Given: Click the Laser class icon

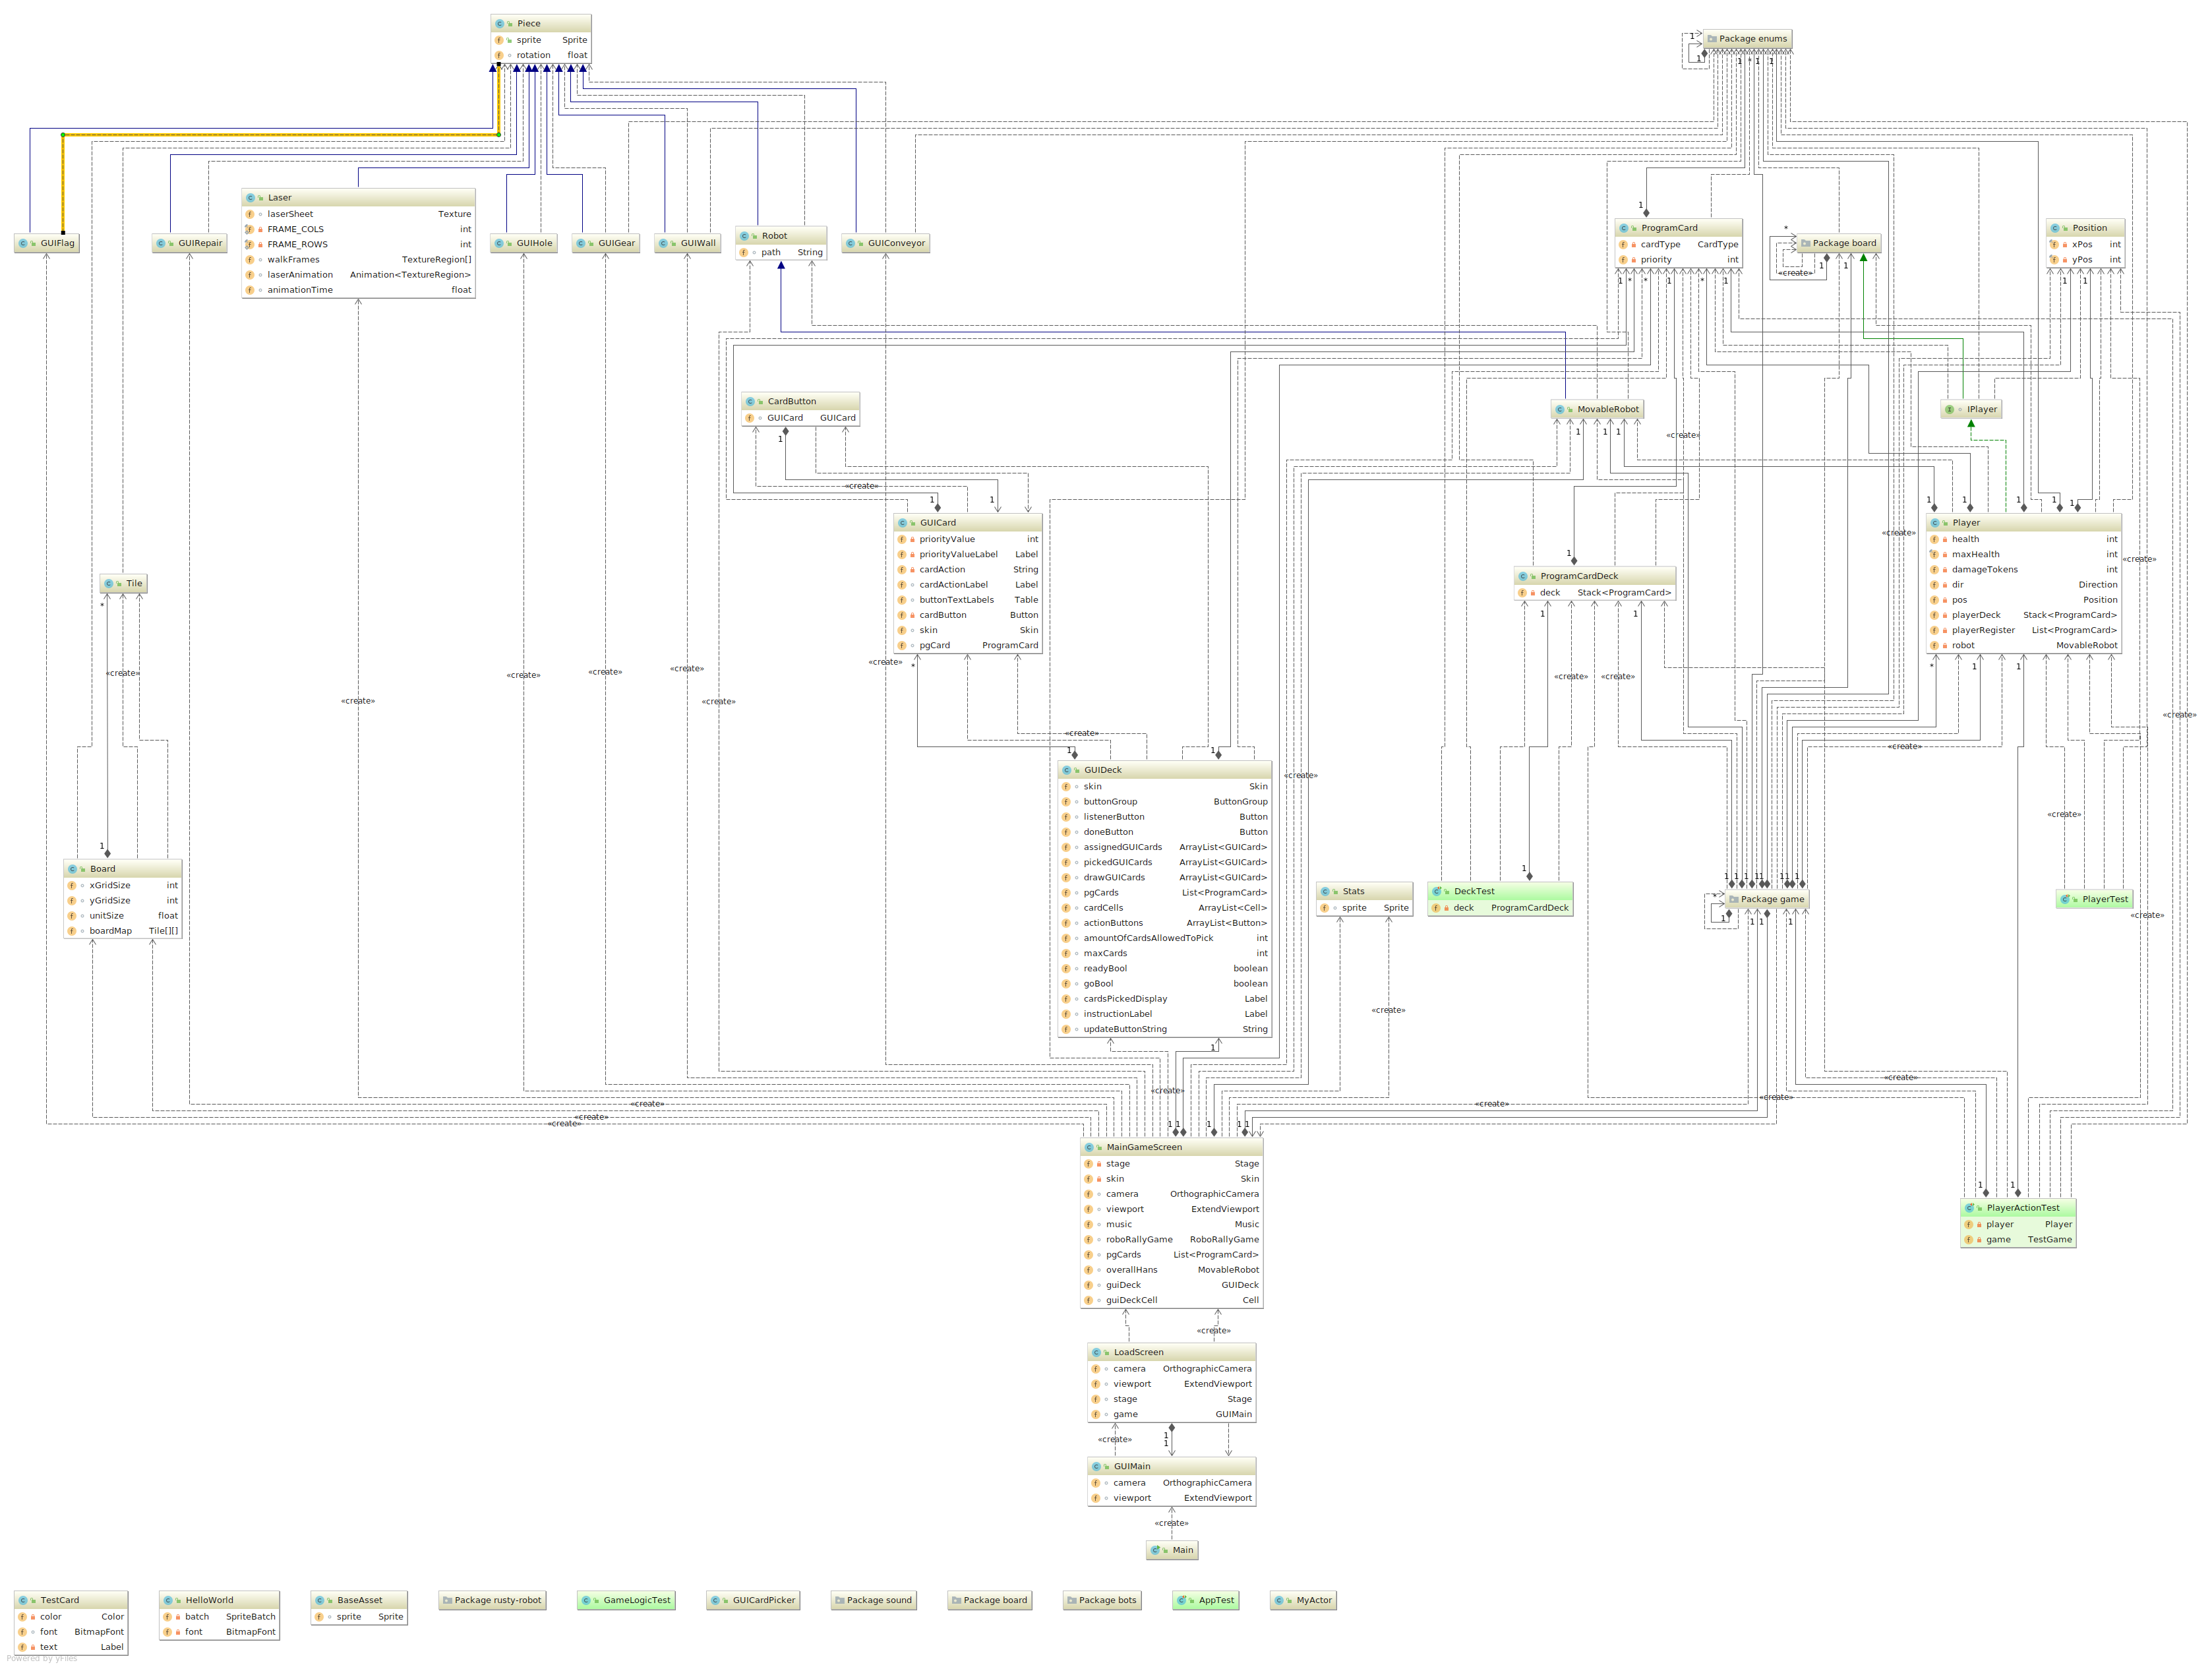Looking at the screenshot, I should click(251, 198).
